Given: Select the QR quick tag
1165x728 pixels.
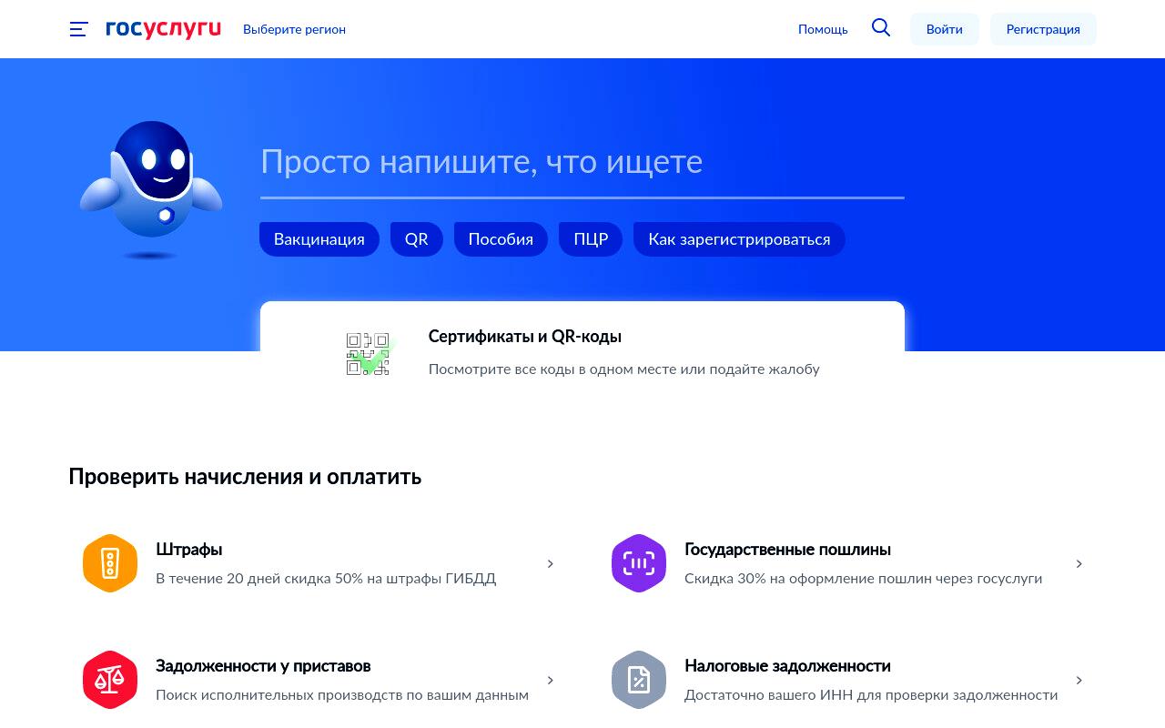Looking at the screenshot, I should (x=417, y=239).
